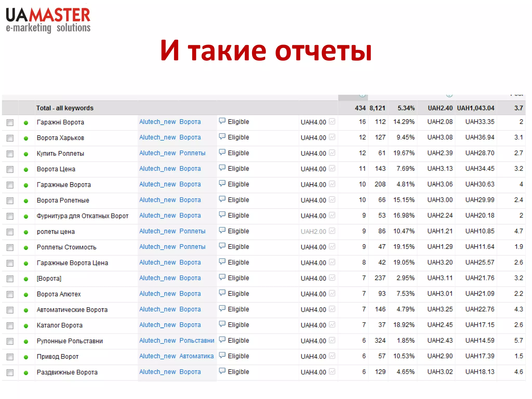Open bid chart icon for Гаражні Ворота
The width and height of the screenshot is (532, 399).
point(332,121)
